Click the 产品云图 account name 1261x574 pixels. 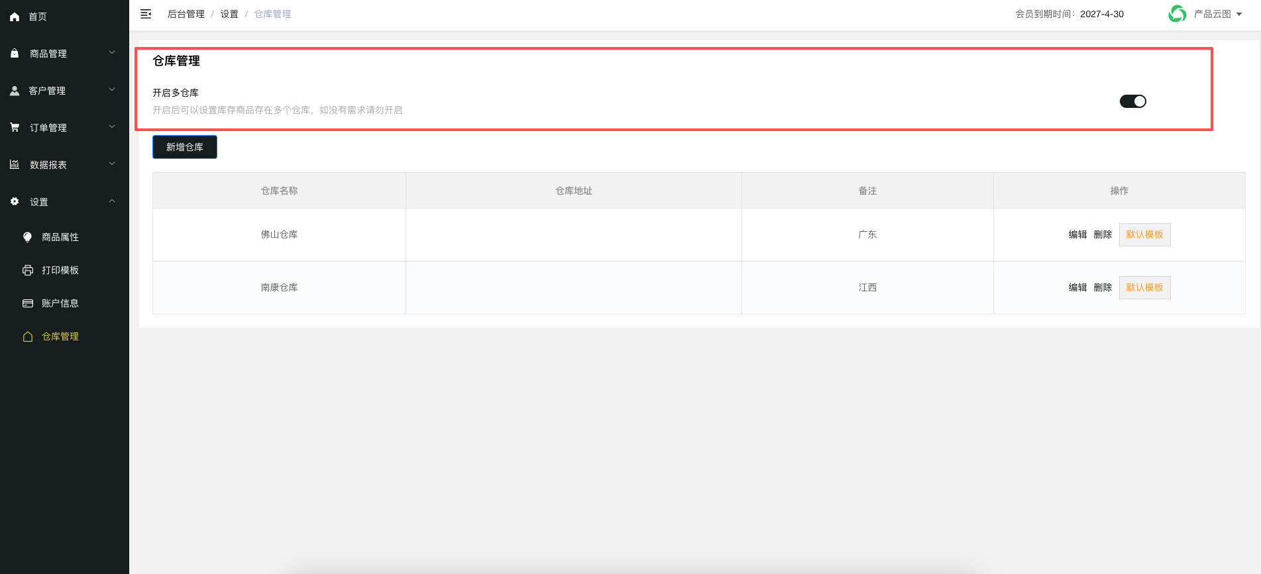1212,14
